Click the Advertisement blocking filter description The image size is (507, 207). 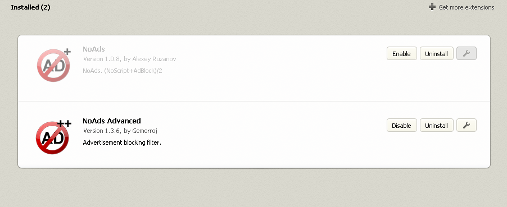[122, 142]
